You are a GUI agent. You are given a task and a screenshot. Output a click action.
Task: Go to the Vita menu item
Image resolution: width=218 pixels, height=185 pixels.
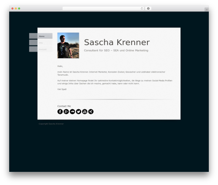point(41,43)
